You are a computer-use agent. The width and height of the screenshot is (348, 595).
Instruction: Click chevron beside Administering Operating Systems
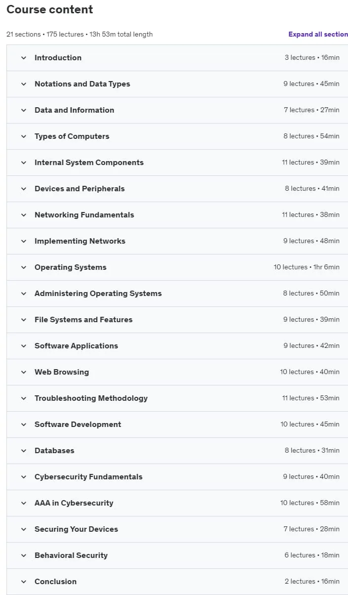tap(24, 294)
